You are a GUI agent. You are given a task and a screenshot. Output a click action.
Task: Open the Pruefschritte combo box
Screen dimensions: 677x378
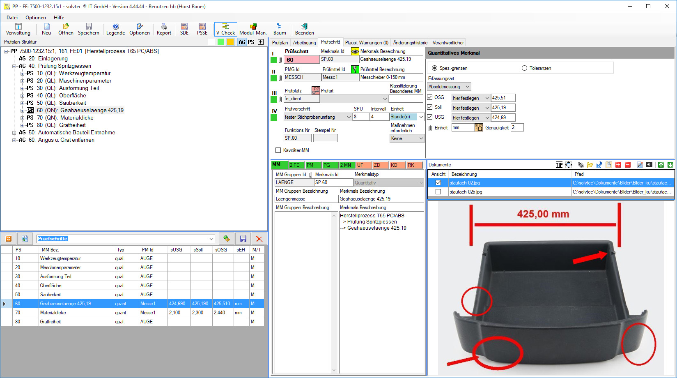[x=211, y=239]
